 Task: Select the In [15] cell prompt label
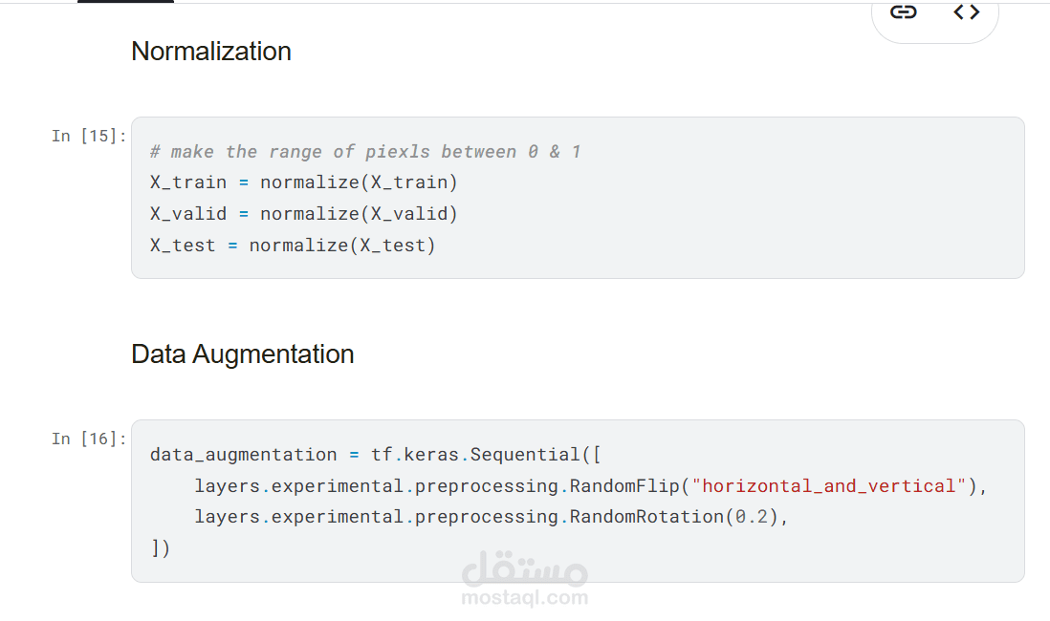click(88, 136)
